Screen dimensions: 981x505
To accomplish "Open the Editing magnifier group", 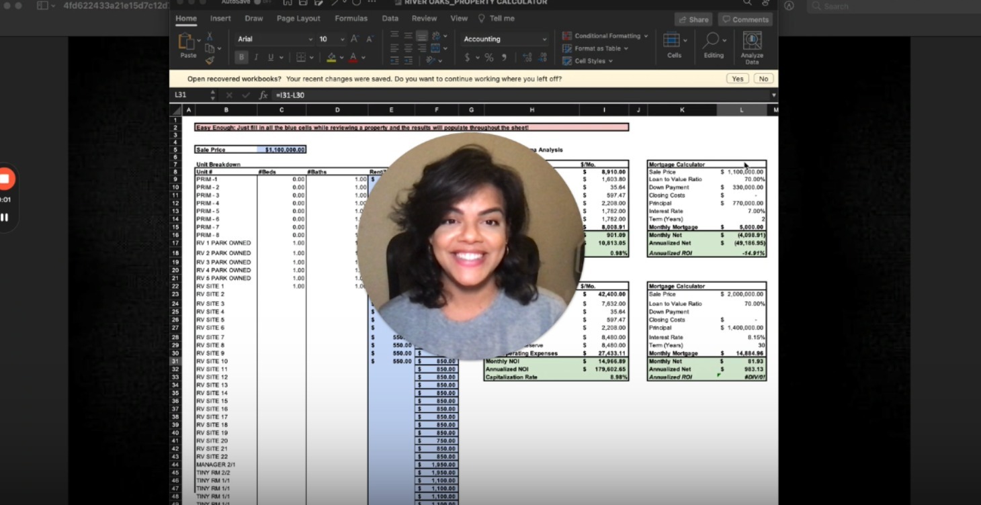I will 714,46.
